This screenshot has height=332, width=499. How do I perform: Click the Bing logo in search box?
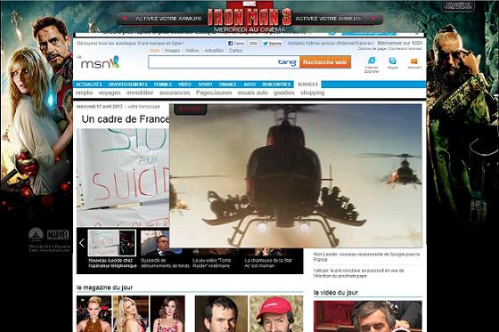[287, 62]
